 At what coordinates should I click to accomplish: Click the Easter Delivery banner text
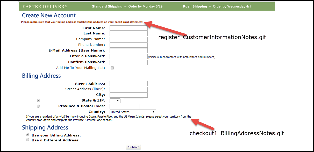(45, 6)
